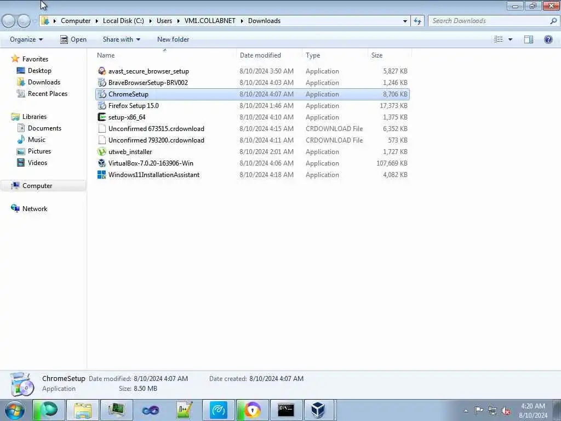Click the setup-x86_64 file icon

point(102,117)
